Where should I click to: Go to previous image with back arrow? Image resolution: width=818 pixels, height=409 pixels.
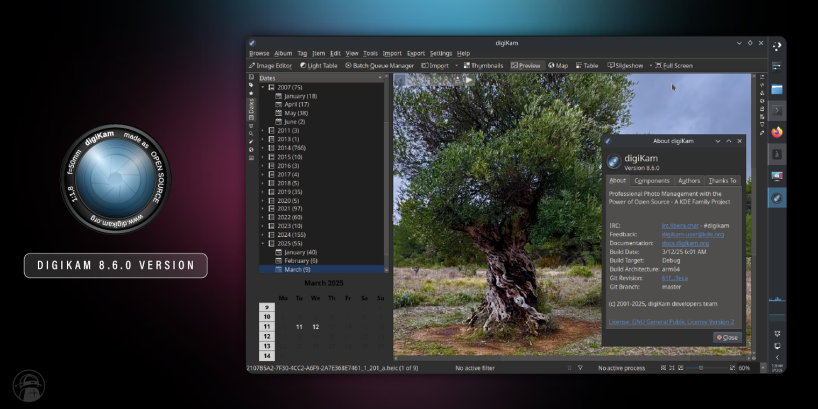click(x=400, y=80)
